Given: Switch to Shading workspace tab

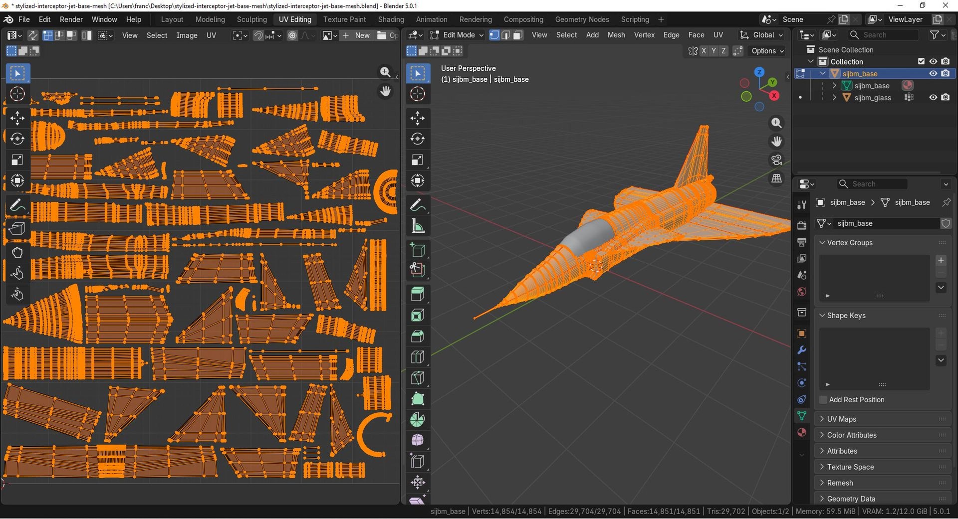Looking at the screenshot, I should (x=391, y=19).
